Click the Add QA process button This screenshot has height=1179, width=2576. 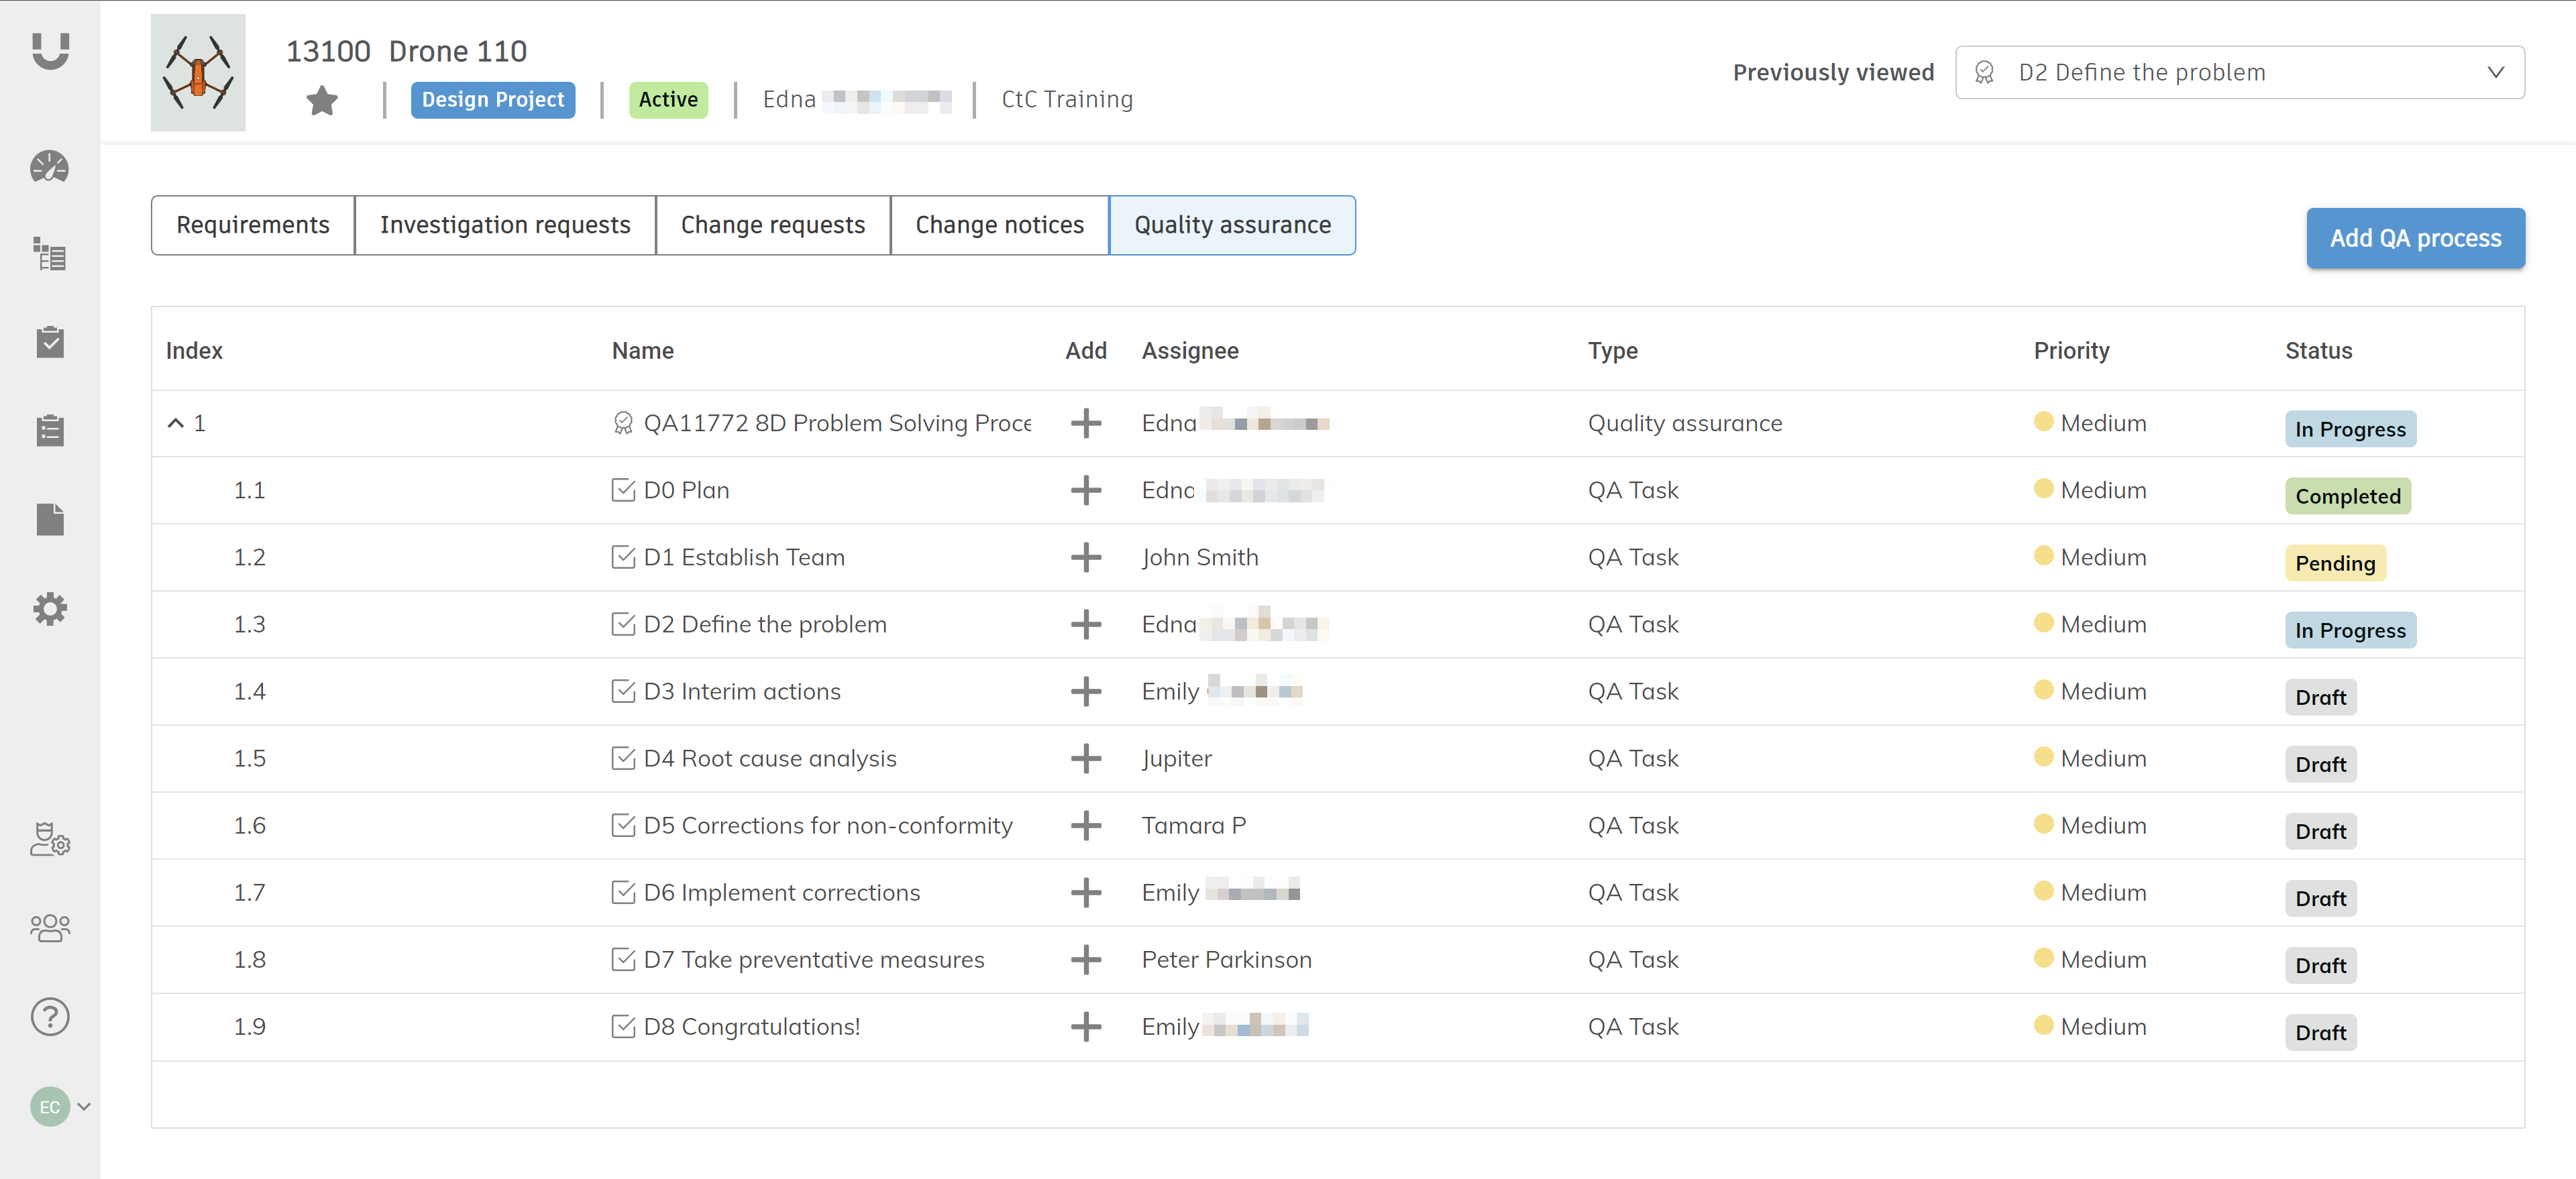tap(2414, 238)
